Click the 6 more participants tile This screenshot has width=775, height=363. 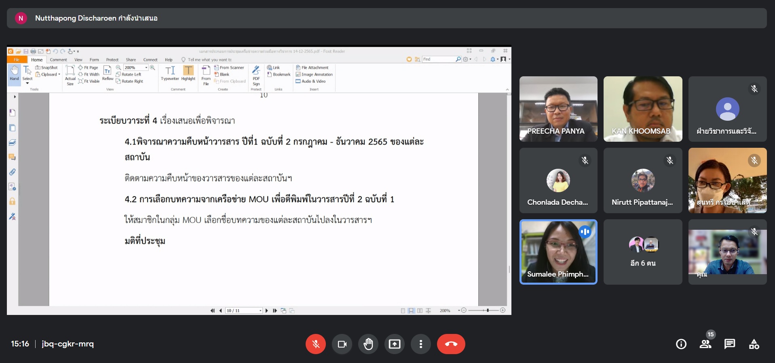[643, 252]
